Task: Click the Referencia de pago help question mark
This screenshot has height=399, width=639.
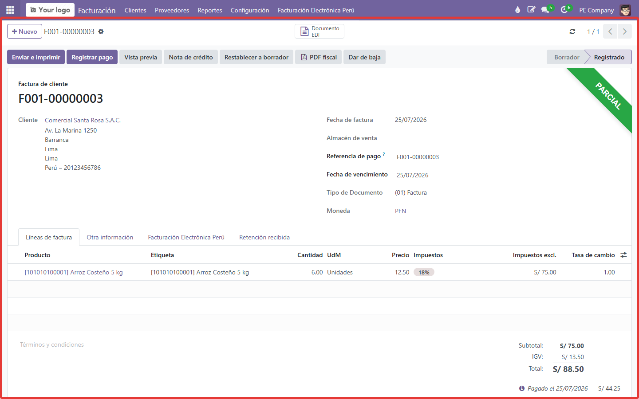Action: tap(384, 154)
